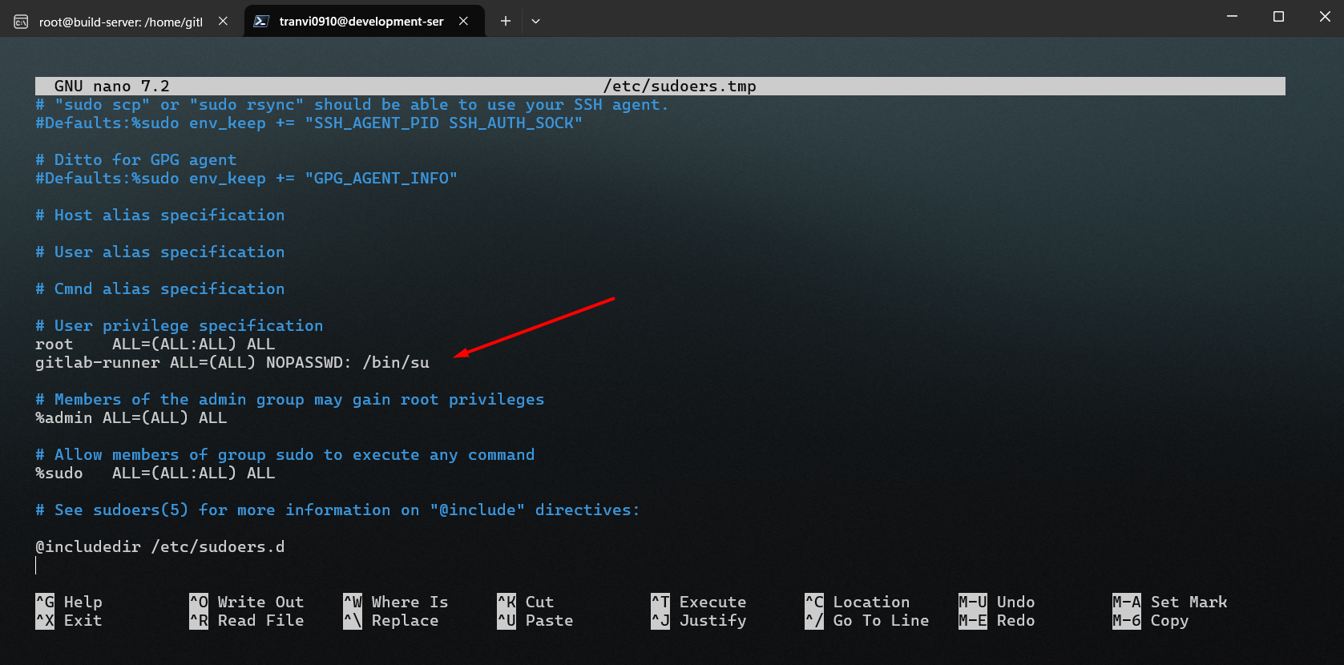Close the tranvi0910@development-ser tab
1344x665 pixels.
coord(463,22)
